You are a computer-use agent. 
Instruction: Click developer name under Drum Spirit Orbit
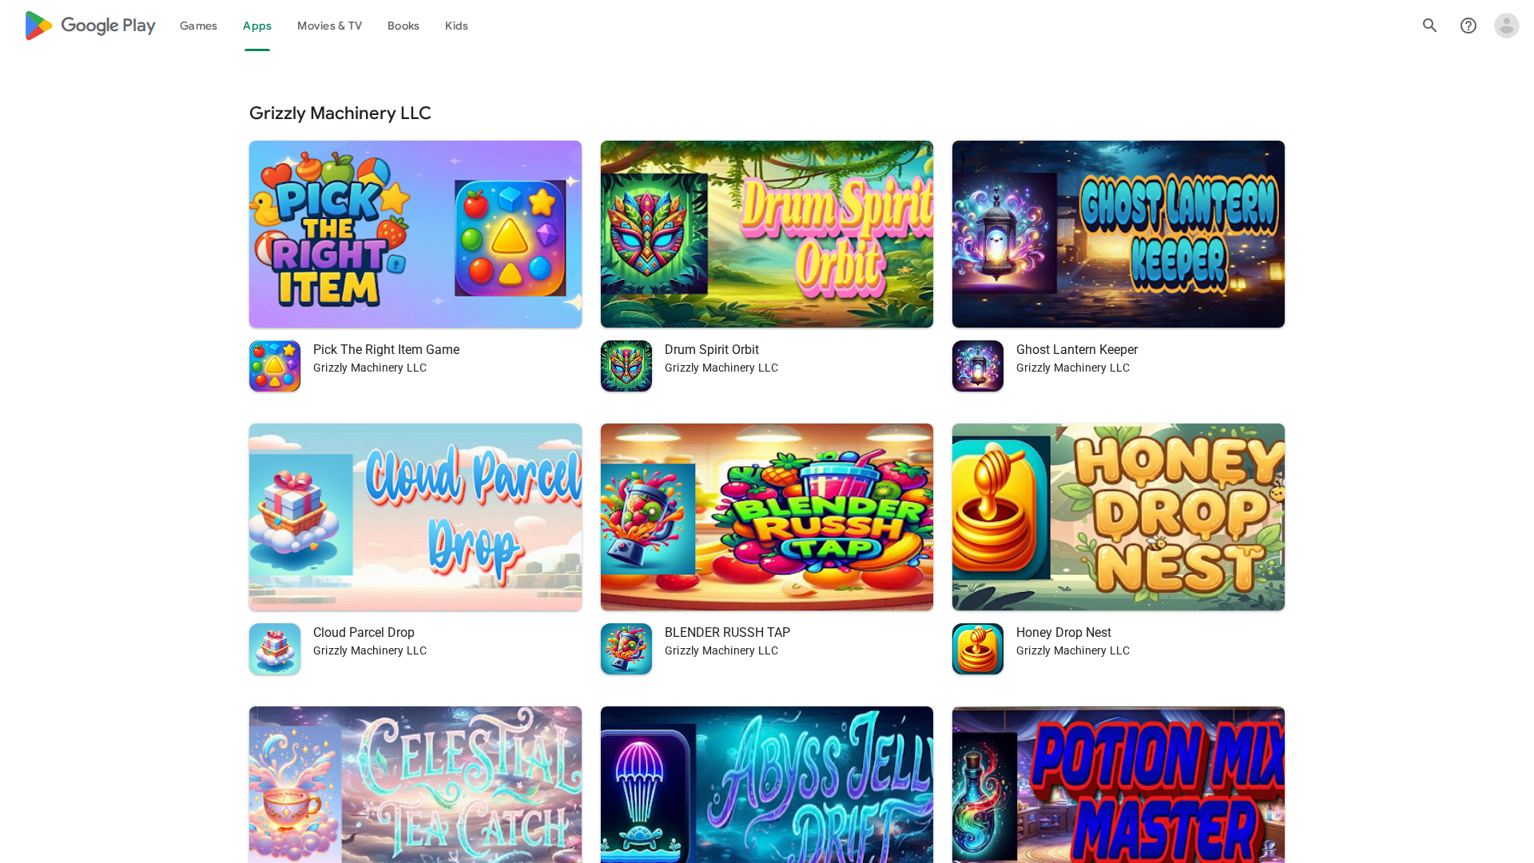[721, 368]
